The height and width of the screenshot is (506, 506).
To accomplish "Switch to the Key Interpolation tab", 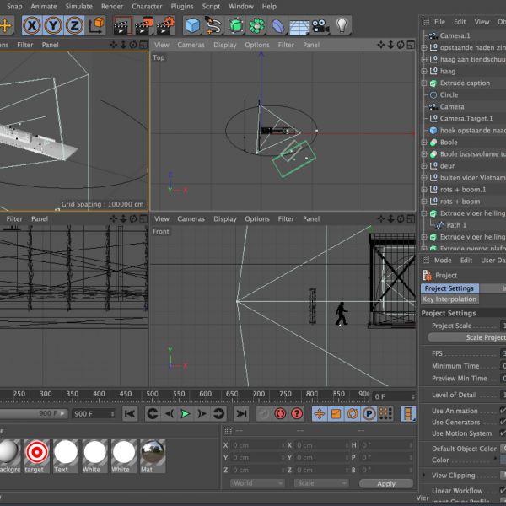I will 449,299.
